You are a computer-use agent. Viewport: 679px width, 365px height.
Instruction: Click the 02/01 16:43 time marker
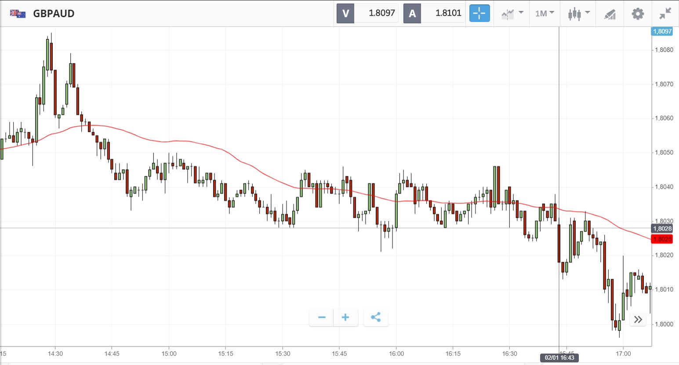tap(559, 358)
